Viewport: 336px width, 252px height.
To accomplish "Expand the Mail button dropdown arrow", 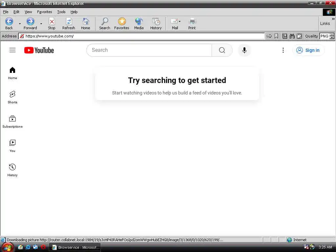I will 179,21.
